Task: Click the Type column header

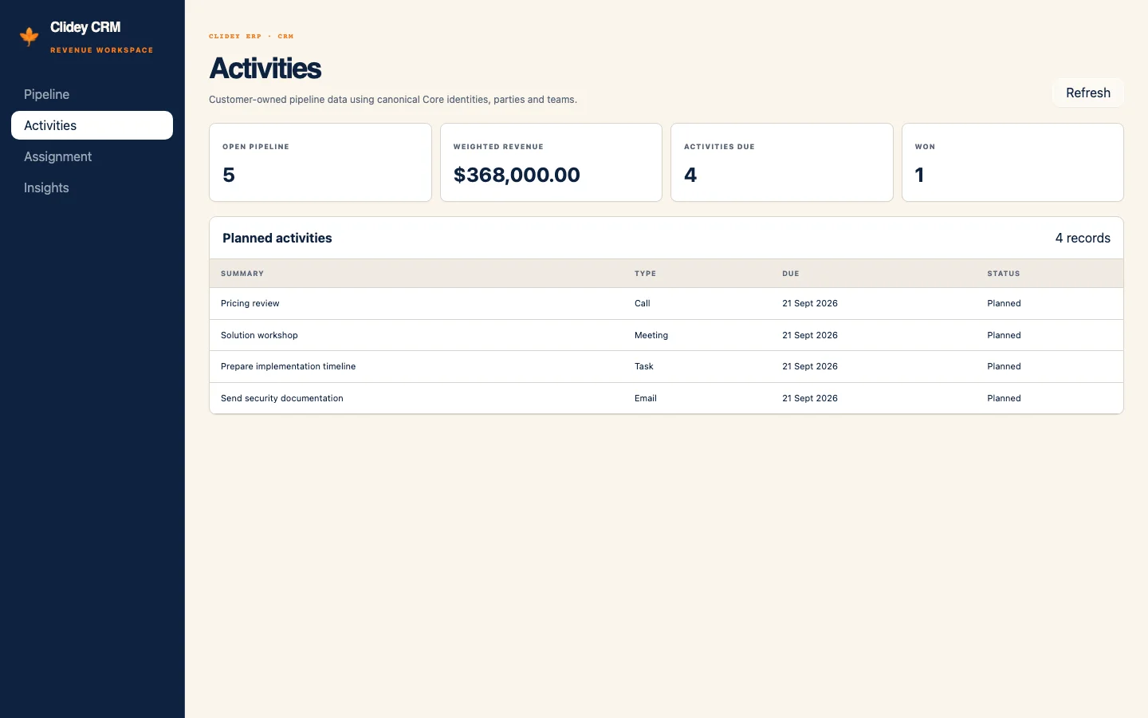Action: (645, 274)
